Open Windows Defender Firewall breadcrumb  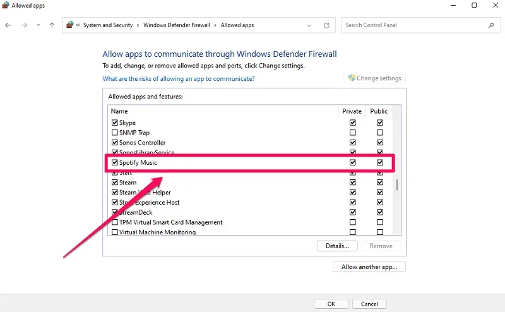tap(177, 25)
